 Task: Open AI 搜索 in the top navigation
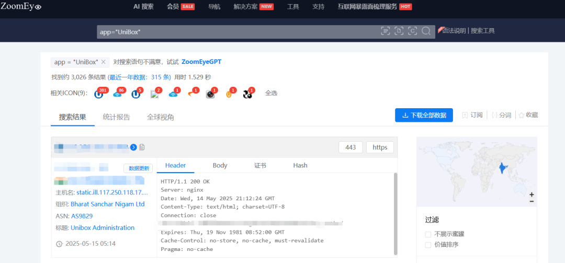[143, 6]
